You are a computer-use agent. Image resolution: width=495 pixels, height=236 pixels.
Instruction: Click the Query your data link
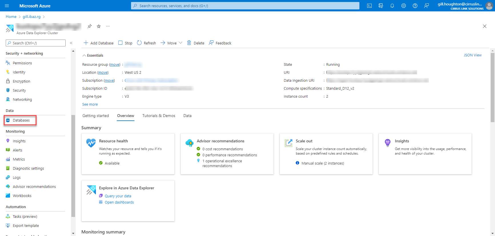coord(118,196)
